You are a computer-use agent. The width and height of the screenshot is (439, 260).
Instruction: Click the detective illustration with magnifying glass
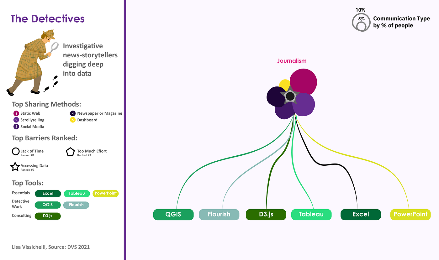click(32, 62)
